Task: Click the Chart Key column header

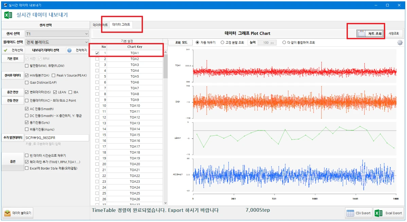Action: coord(135,47)
